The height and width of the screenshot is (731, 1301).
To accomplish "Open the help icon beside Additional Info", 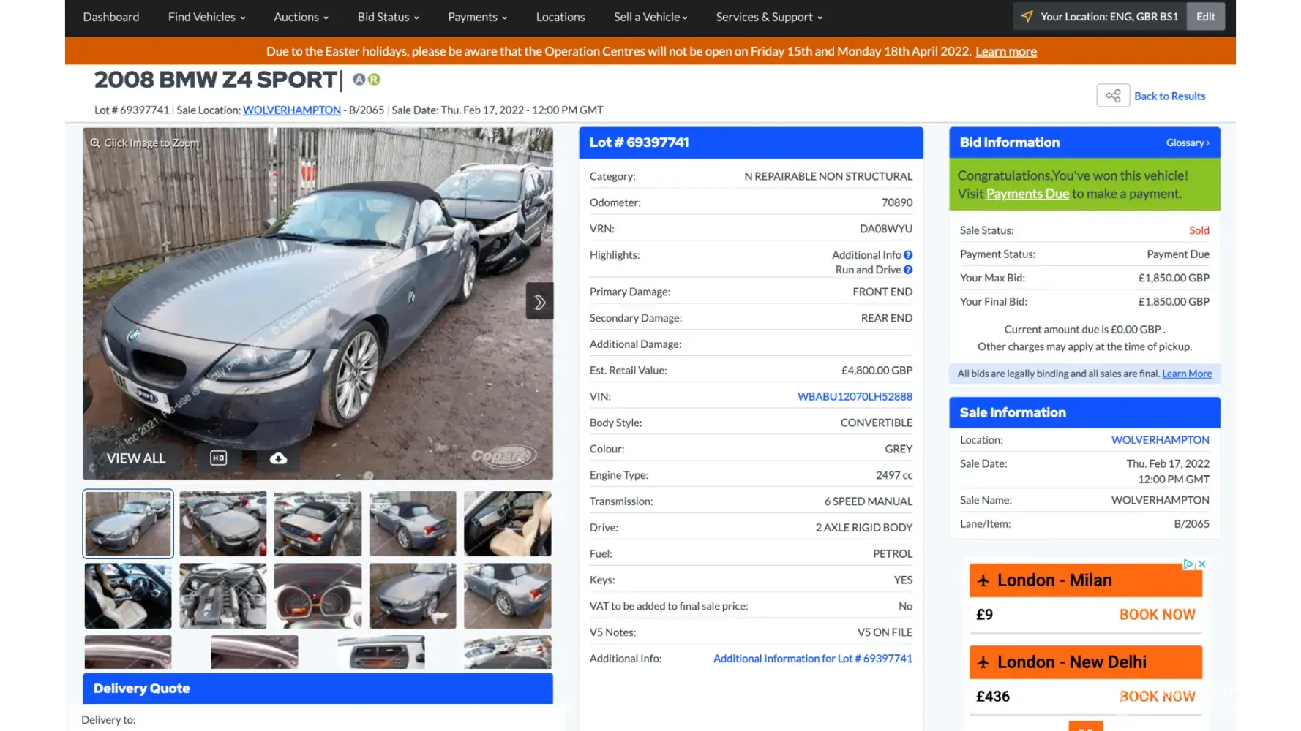I will pos(908,255).
